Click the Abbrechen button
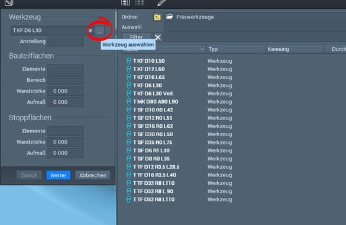The height and width of the screenshot is (225, 346). pyautogui.click(x=93, y=175)
